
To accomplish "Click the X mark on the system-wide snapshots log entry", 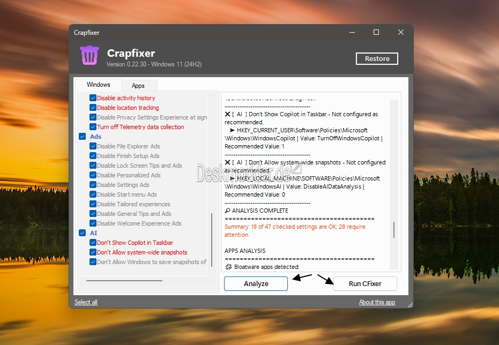I will point(228,162).
